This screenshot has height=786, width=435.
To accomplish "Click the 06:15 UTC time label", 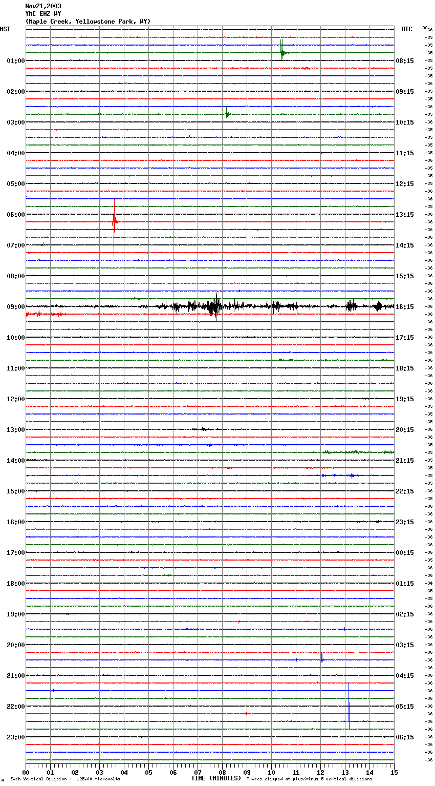I will pyautogui.click(x=405, y=737).
